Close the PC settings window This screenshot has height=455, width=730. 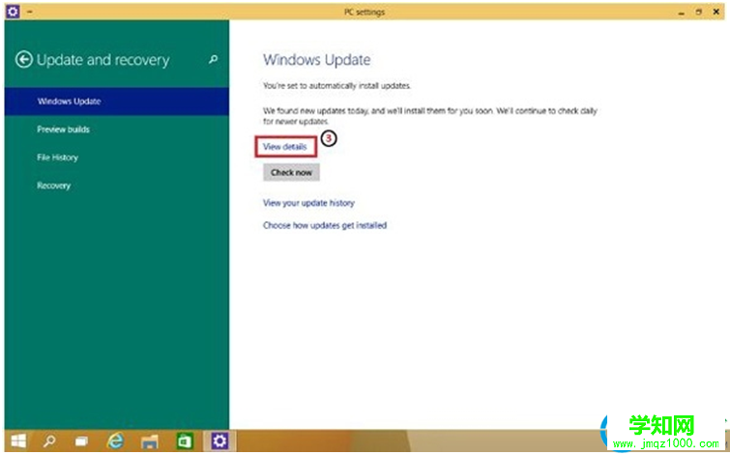tap(716, 12)
